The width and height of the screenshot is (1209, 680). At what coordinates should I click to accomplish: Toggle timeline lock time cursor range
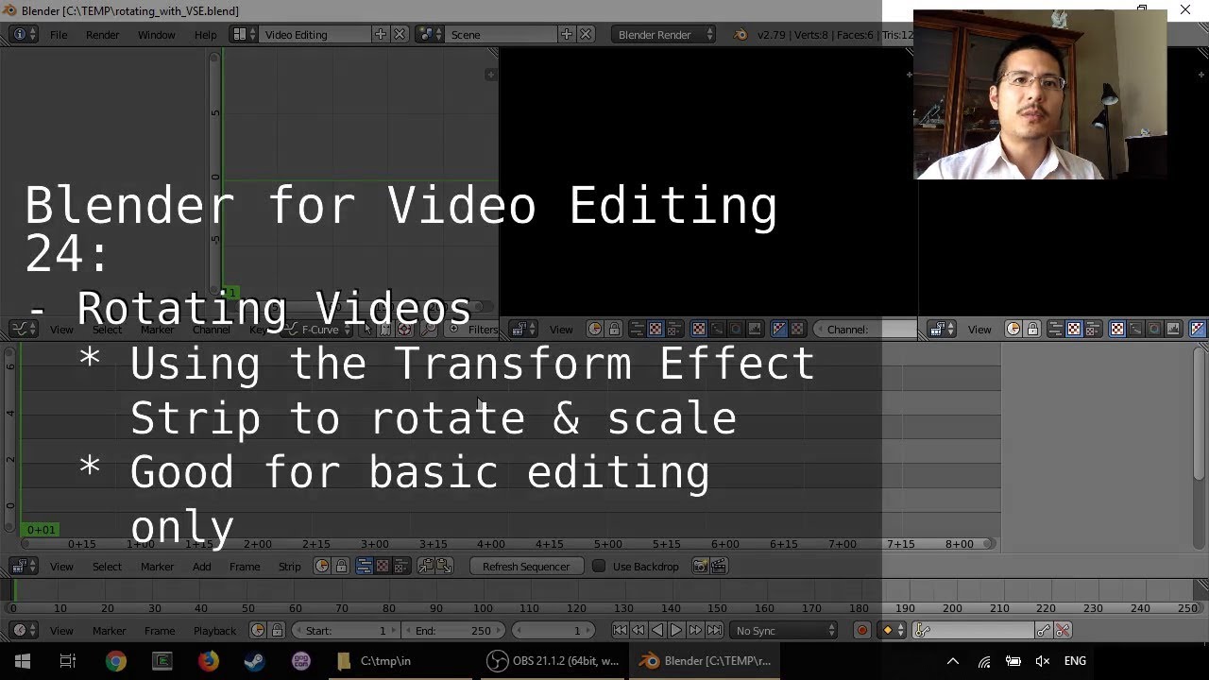click(277, 630)
